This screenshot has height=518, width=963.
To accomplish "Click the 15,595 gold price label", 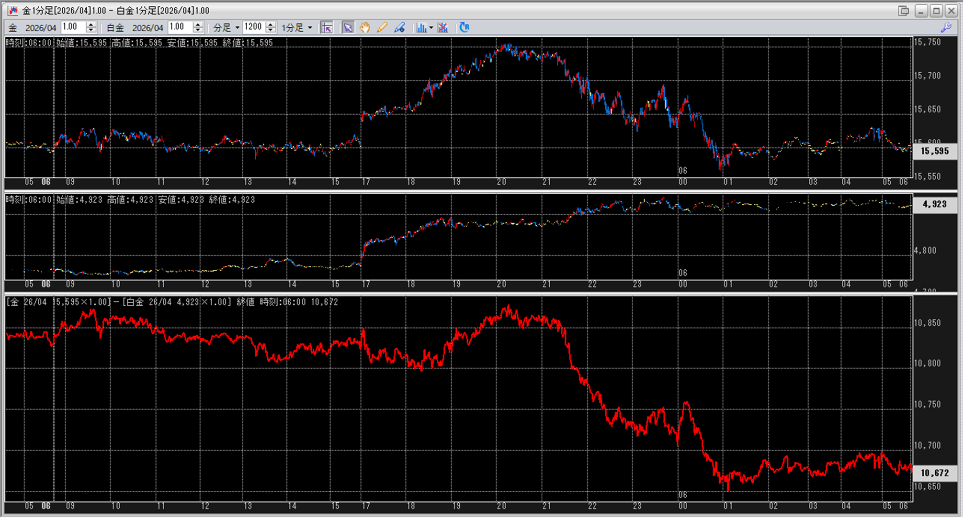I will 934,151.
